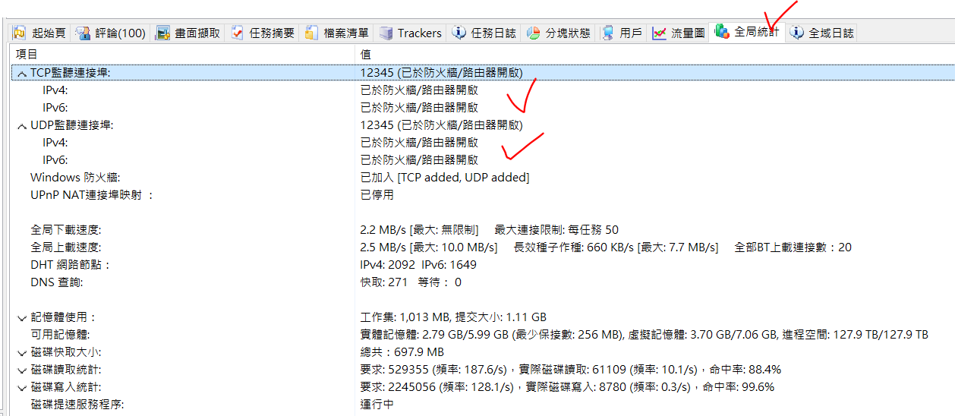
Task: Click the 任務日誌 info icon
Action: (459, 33)
